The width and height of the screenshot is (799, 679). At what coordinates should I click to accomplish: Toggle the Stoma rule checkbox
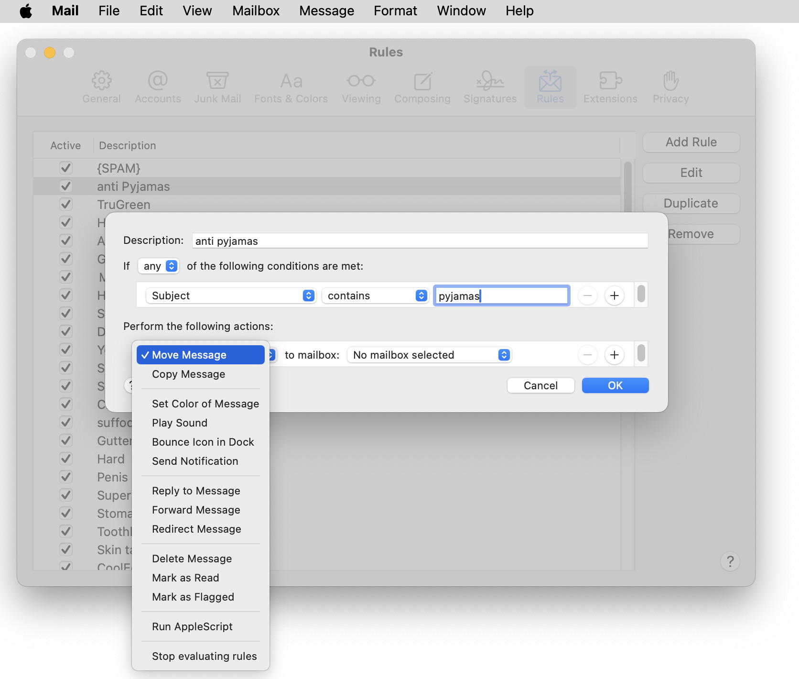(66, 513)
